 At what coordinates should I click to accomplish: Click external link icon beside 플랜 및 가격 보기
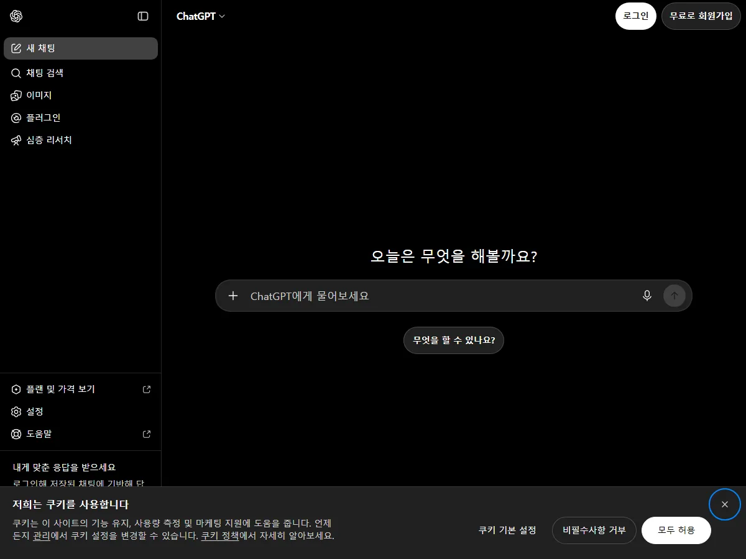coord(147,389)
